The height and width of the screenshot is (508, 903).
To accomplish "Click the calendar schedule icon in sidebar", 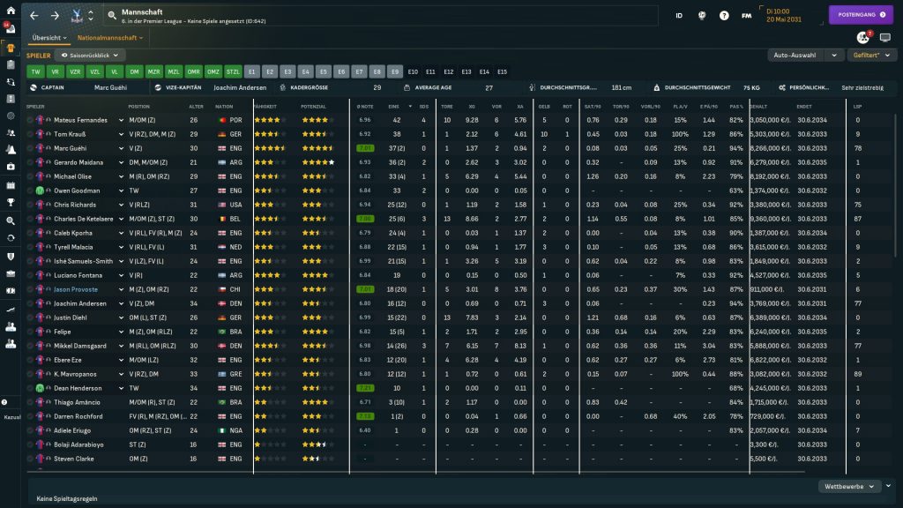I will click(11, 186).
